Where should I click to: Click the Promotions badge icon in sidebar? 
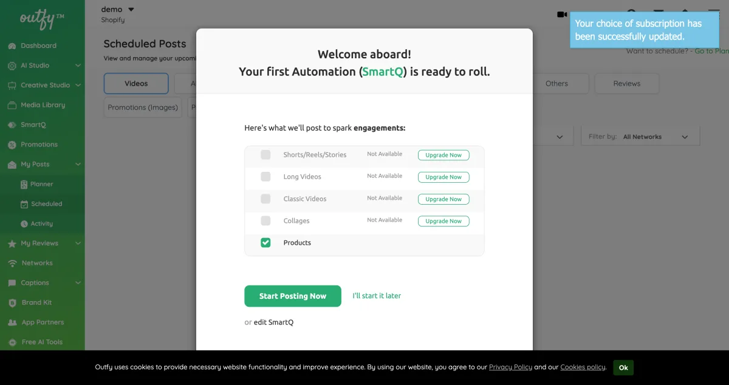[x=12, y=145]
